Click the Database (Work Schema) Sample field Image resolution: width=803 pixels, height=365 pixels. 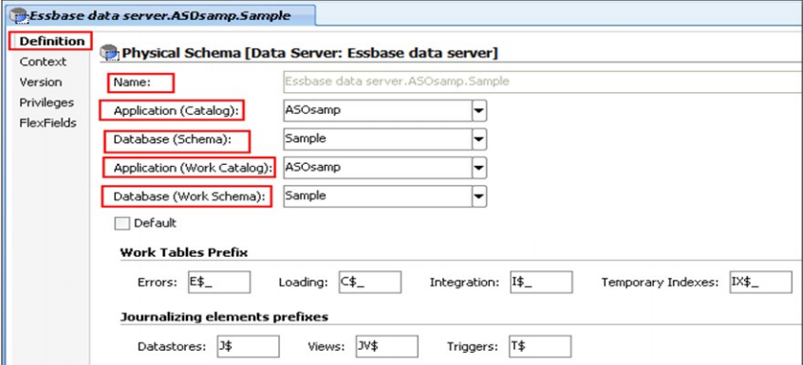tap(378, 196)
